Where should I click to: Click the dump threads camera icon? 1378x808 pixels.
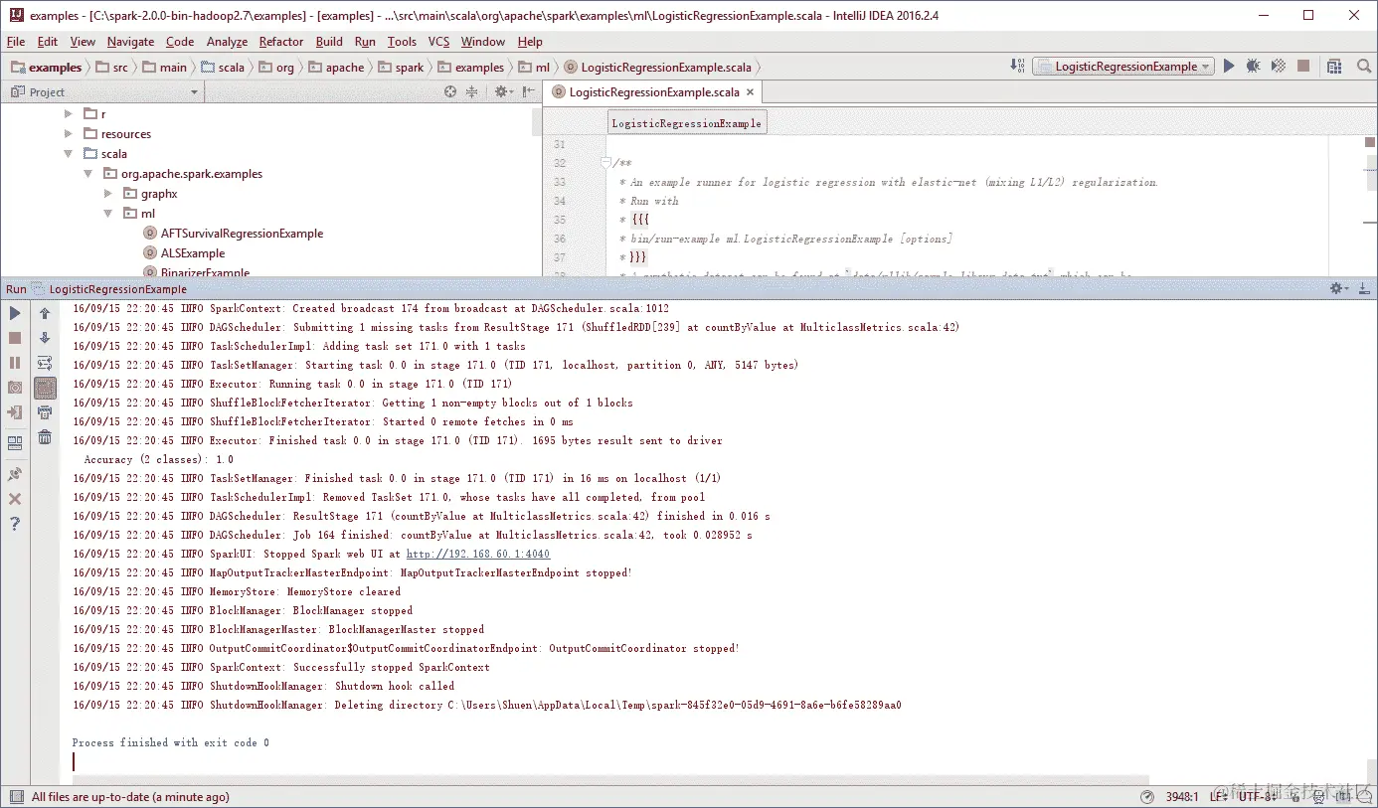pos(15,388)
